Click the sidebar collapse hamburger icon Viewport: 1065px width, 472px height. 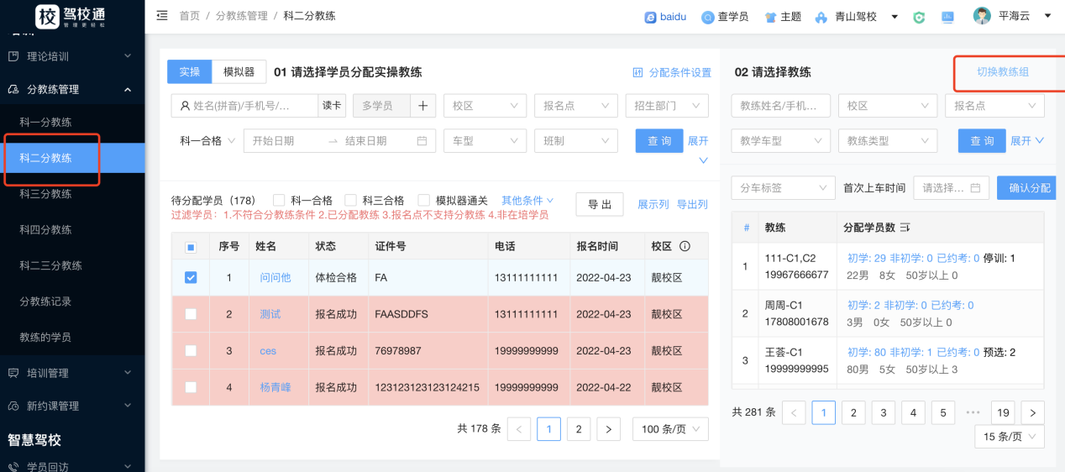click(162, 16)
